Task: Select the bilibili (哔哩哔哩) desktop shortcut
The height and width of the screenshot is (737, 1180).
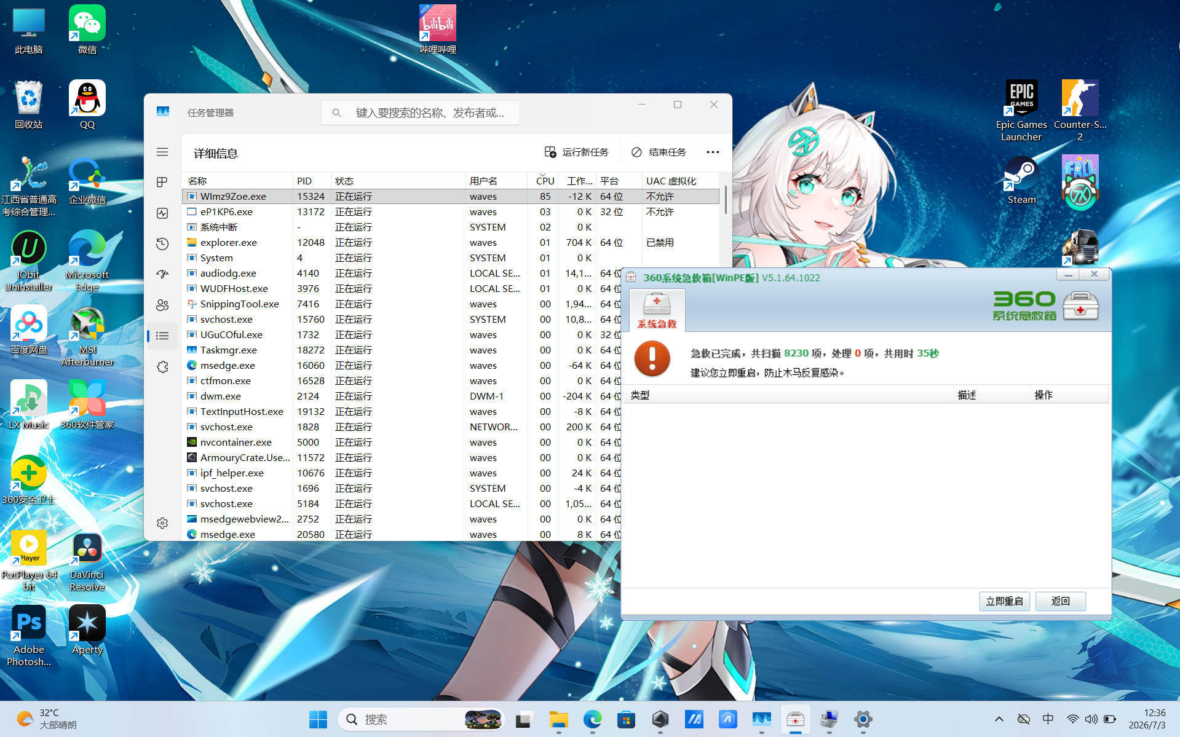Action: (438, 30)
